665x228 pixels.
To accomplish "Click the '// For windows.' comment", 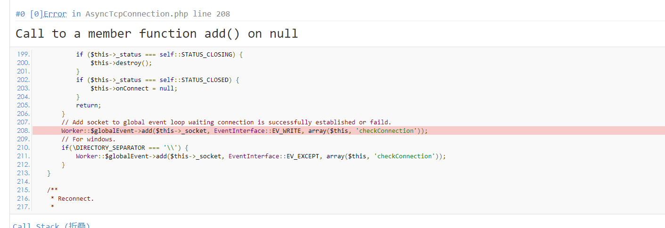I will pyautogui.click(x=88, y=139).
